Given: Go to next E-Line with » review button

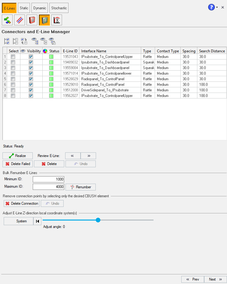Looking at the screenshot, I should pos(88,156).
